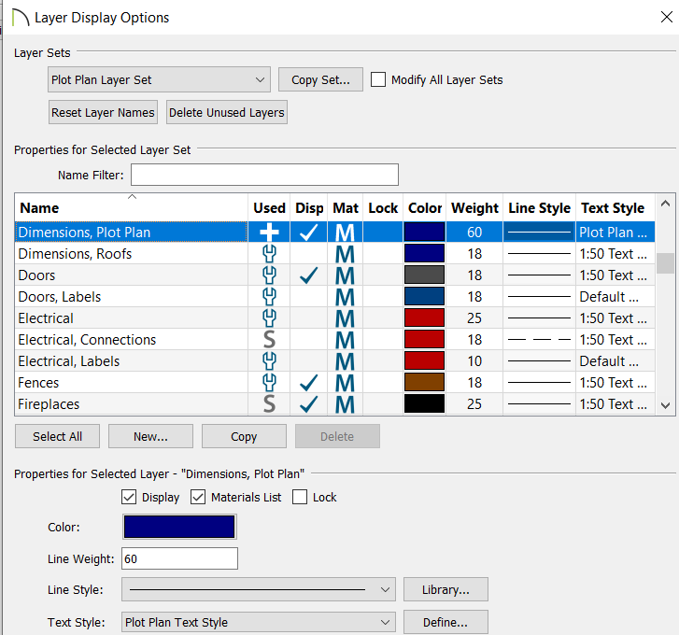Click the M materials icon for Fireplaces
This screenshot has height=635, width=679.
coord(345,404)
